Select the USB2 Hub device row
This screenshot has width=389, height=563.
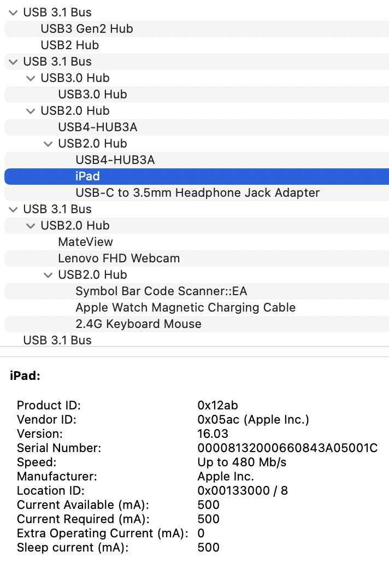click(69, 45)
